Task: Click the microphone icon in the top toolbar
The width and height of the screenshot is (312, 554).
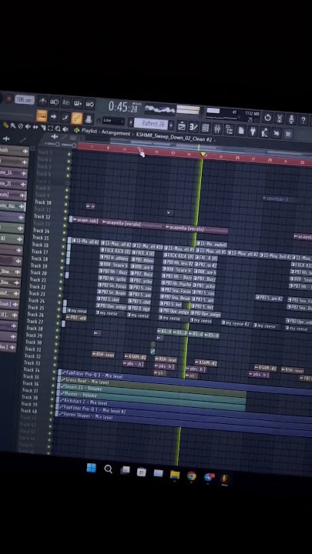Action: [291, 120]
